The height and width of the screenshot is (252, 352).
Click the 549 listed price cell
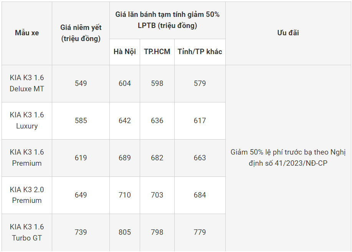pyautogui.click(x=81, y=83)
